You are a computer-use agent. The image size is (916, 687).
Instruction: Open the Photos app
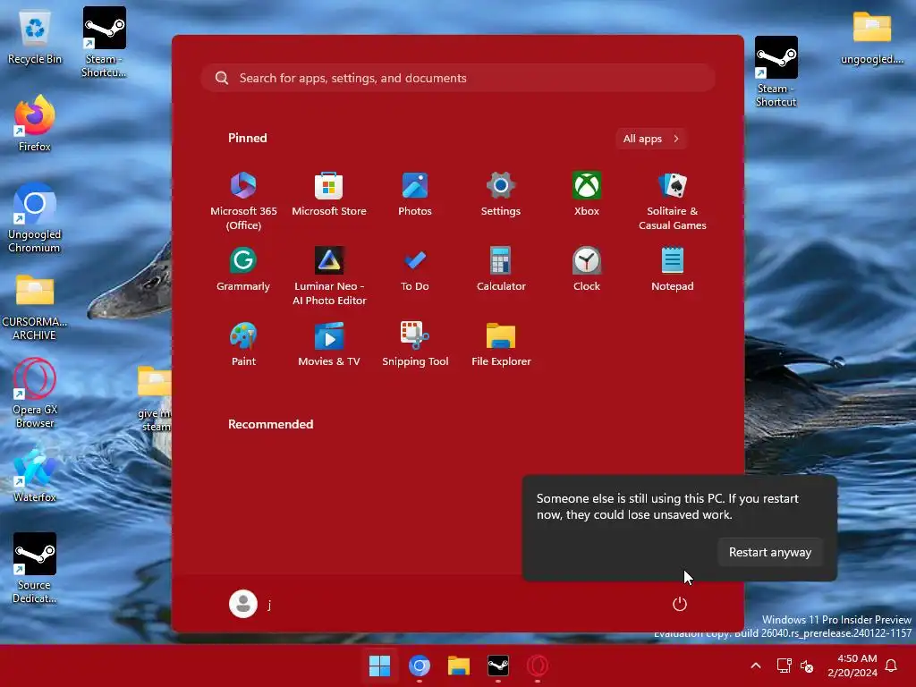[x=415, y=194]
